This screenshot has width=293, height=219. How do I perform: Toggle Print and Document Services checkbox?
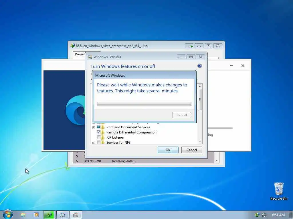pos(98,127)
